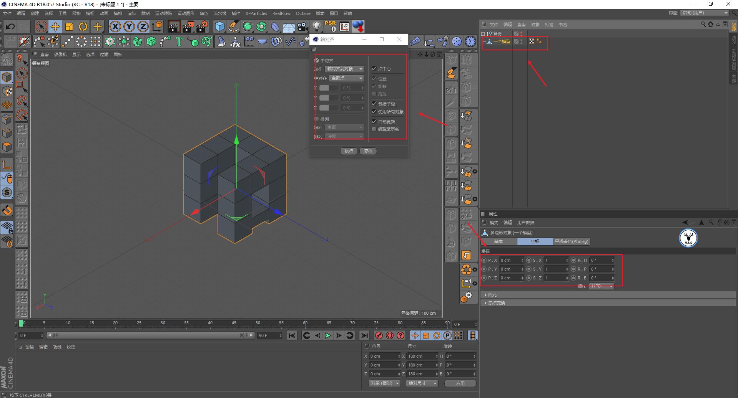Select the Scale tool

point(69,26)
